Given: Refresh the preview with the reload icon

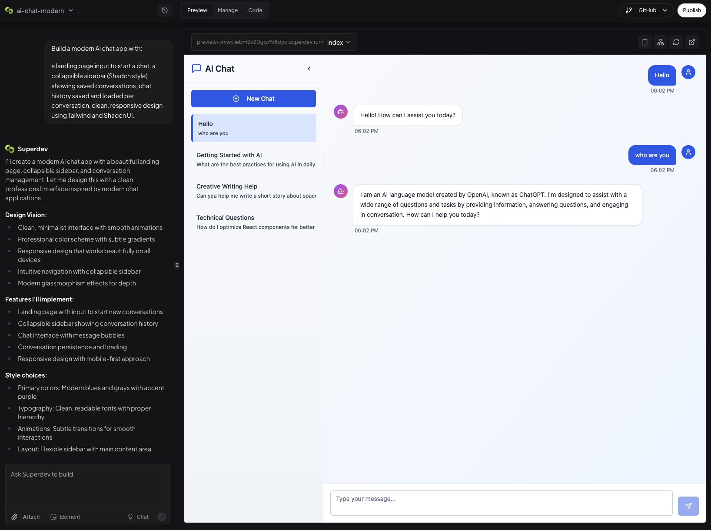Looking at the screenshot, I should pyautogui.click(x=676, y=42).
